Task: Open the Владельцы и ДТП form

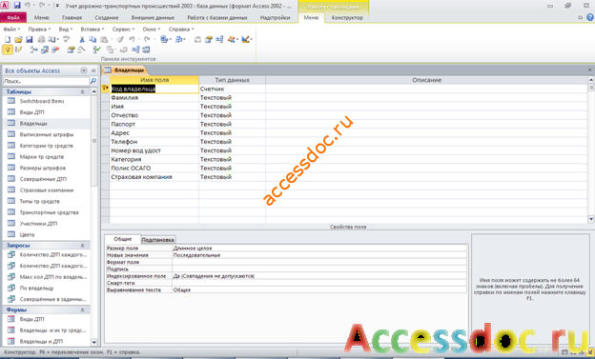Action: click(41, 341)
